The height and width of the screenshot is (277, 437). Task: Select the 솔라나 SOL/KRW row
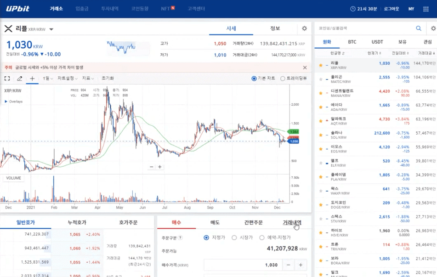click(x=376, y=135)
